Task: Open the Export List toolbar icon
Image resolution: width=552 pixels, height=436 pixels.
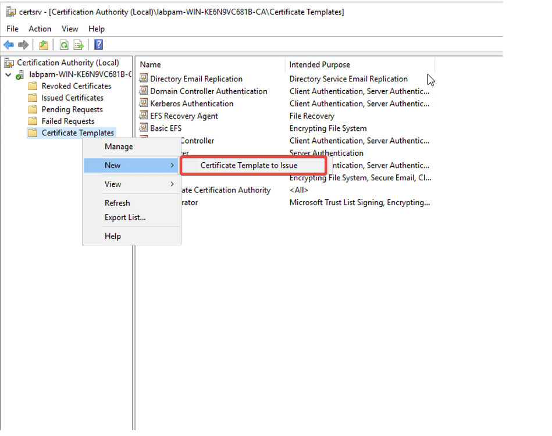Action: coord(79,44)
